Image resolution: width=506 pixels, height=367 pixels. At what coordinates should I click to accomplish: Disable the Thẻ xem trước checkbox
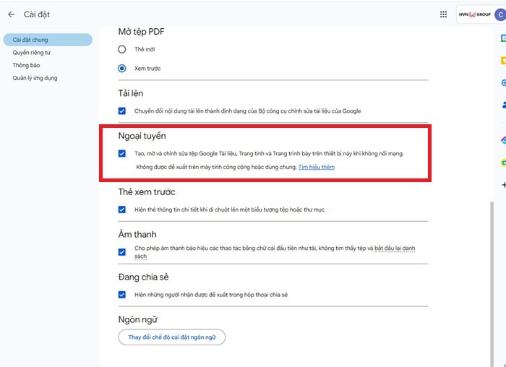pos(122,210)
